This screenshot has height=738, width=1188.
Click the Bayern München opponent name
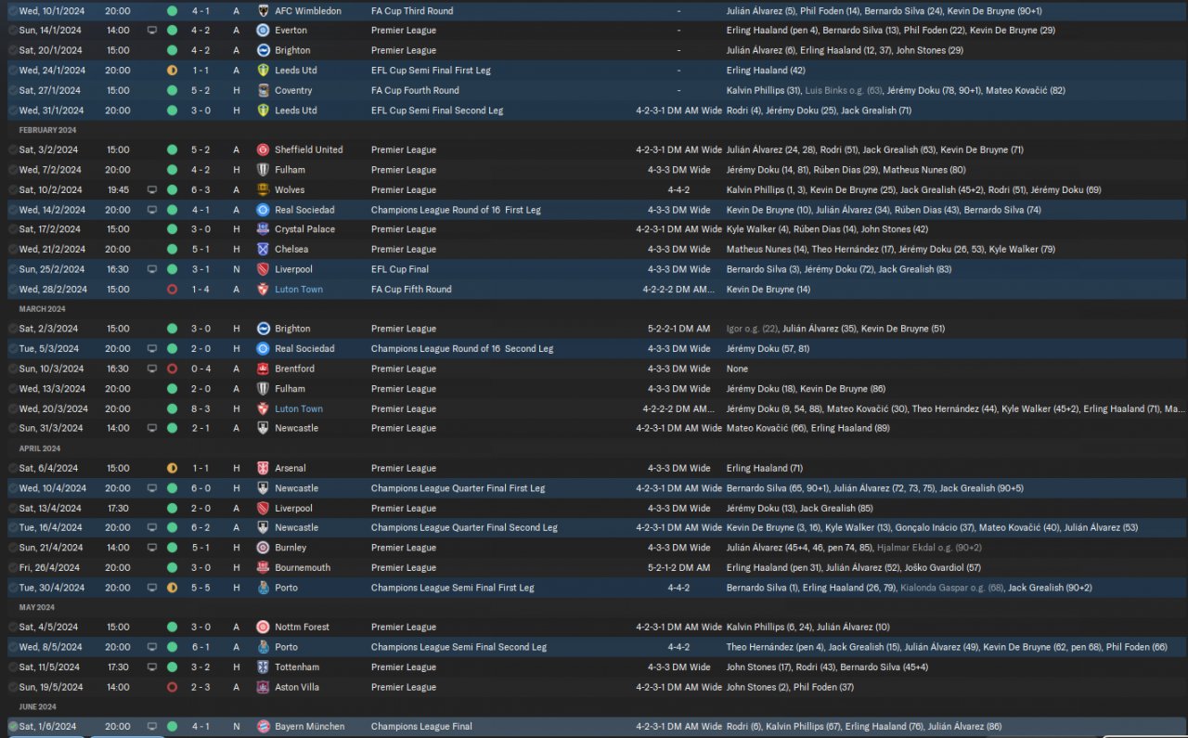(x=309, y=727)
